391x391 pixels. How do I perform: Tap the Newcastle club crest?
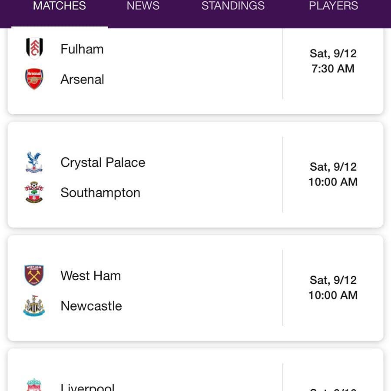click(x=34, y=306)
